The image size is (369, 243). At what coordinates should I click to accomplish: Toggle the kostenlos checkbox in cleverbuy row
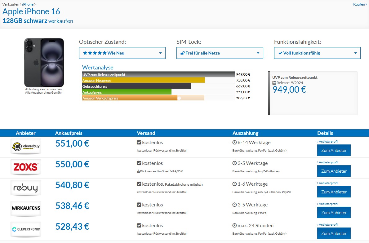pos(139,142)
